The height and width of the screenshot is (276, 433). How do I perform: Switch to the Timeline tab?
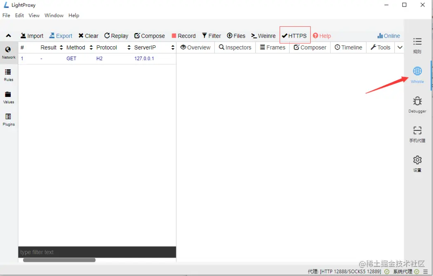(x=349, y=47)
